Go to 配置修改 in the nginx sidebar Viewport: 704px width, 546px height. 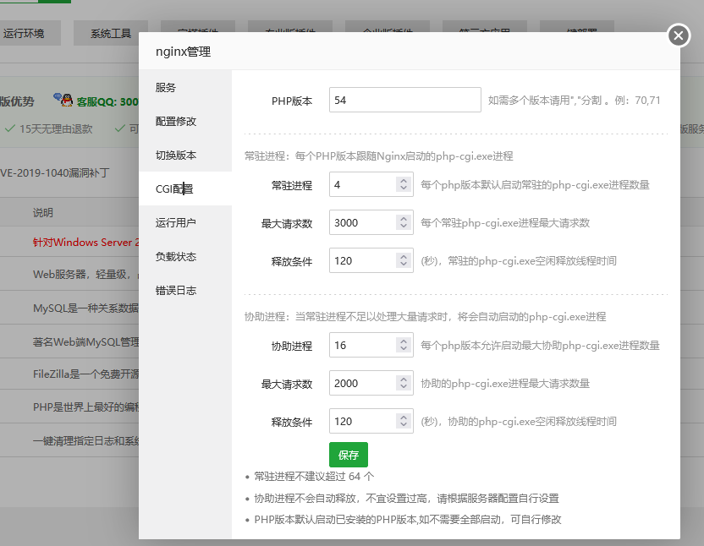185,121
